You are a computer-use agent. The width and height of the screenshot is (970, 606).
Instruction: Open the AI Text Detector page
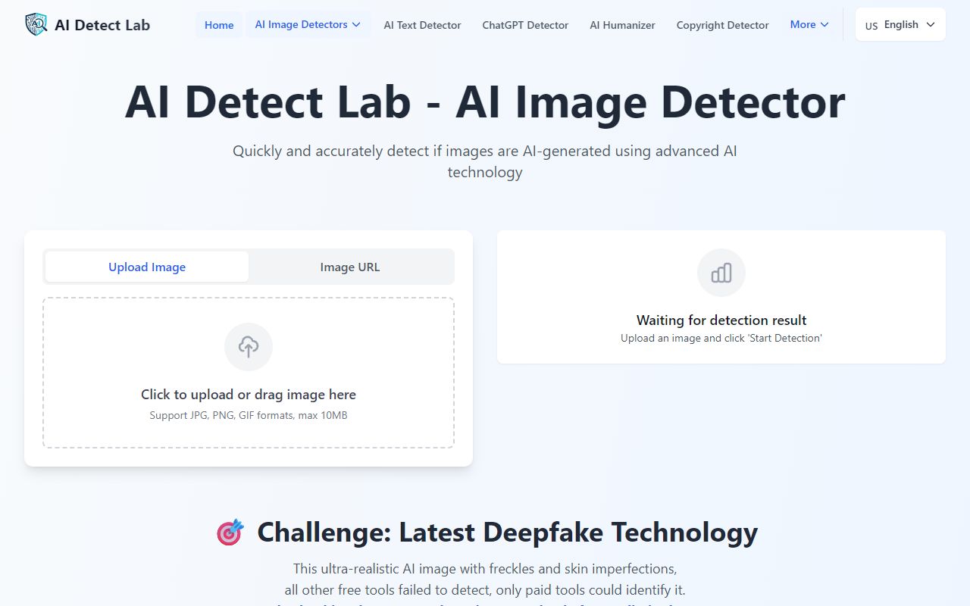[422, 24]
